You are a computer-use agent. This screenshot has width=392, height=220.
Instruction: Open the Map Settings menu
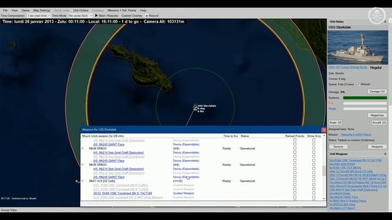point(42,10)
